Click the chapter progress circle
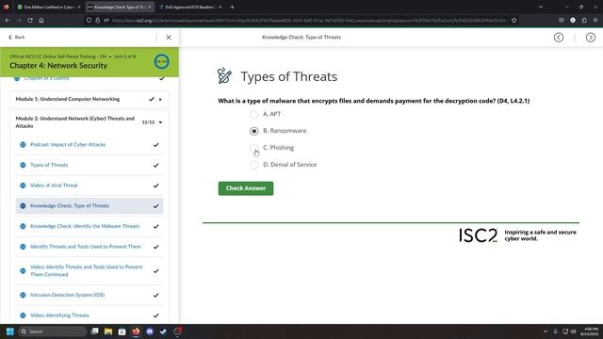The width and height of the screenshot is (603, 339). 161,61
